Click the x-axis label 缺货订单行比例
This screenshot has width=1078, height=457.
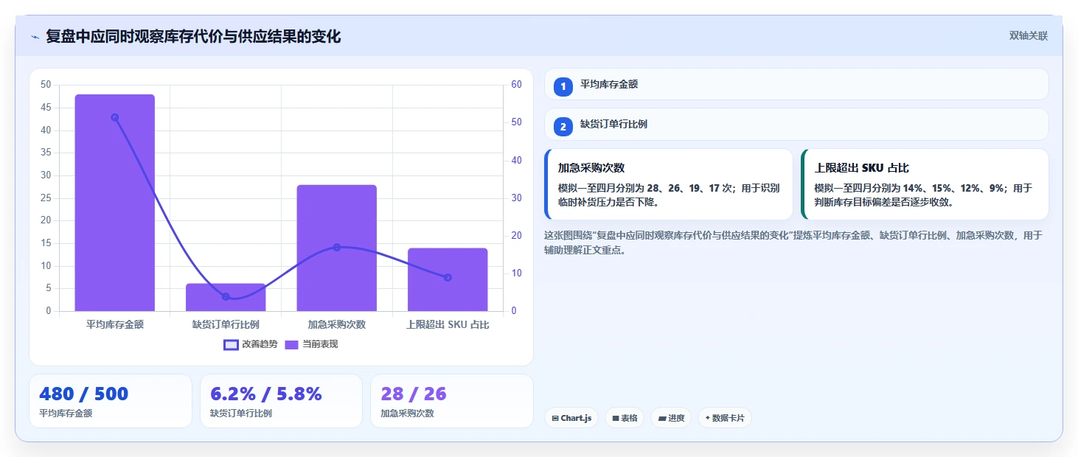point(226,324)
